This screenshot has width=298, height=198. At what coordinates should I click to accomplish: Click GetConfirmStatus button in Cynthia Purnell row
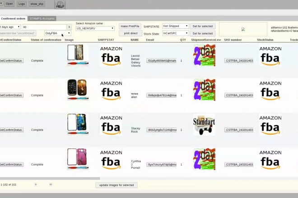(11, 164)
